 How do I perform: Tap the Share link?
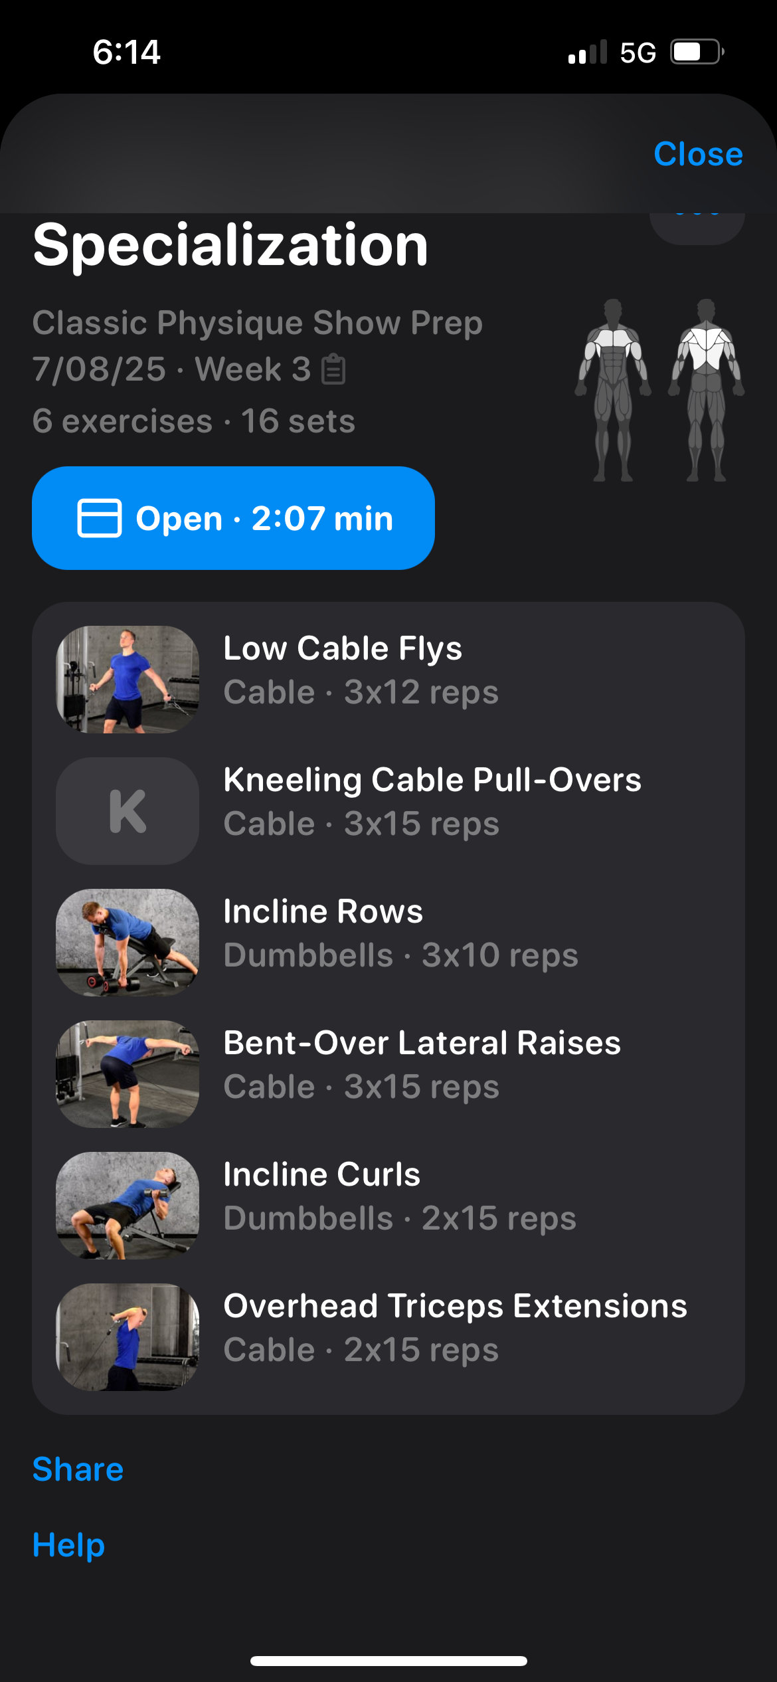[78, 1469]
